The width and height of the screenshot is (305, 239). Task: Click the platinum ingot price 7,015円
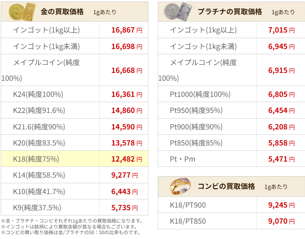[x=281, y=30]
